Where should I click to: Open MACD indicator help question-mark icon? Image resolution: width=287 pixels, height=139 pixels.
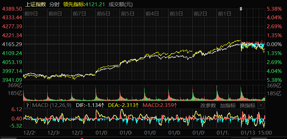tap(28, 105)
